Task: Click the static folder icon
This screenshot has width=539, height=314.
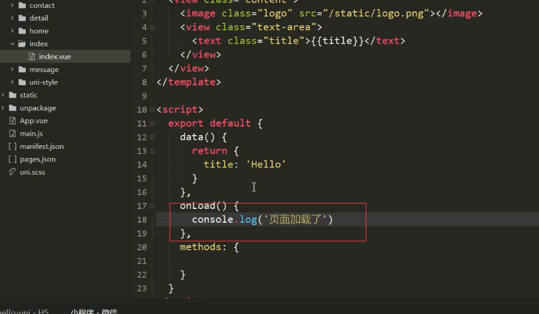Action: [x=13, y=95]
